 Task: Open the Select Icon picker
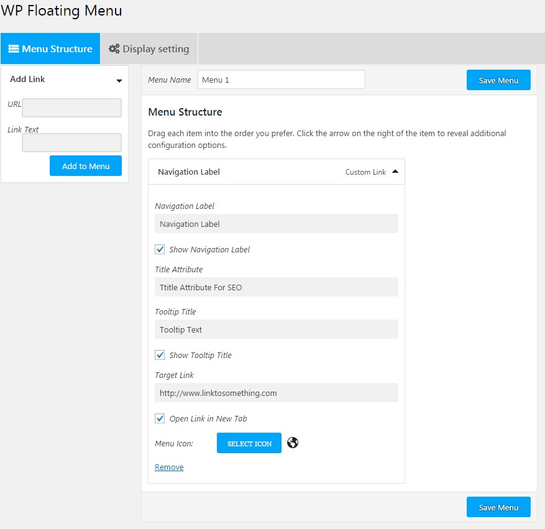249,443
